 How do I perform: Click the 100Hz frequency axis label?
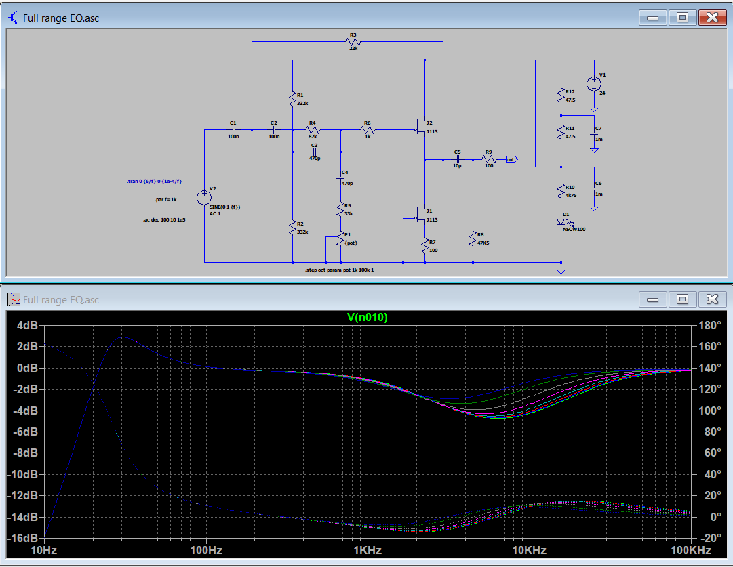205,550
